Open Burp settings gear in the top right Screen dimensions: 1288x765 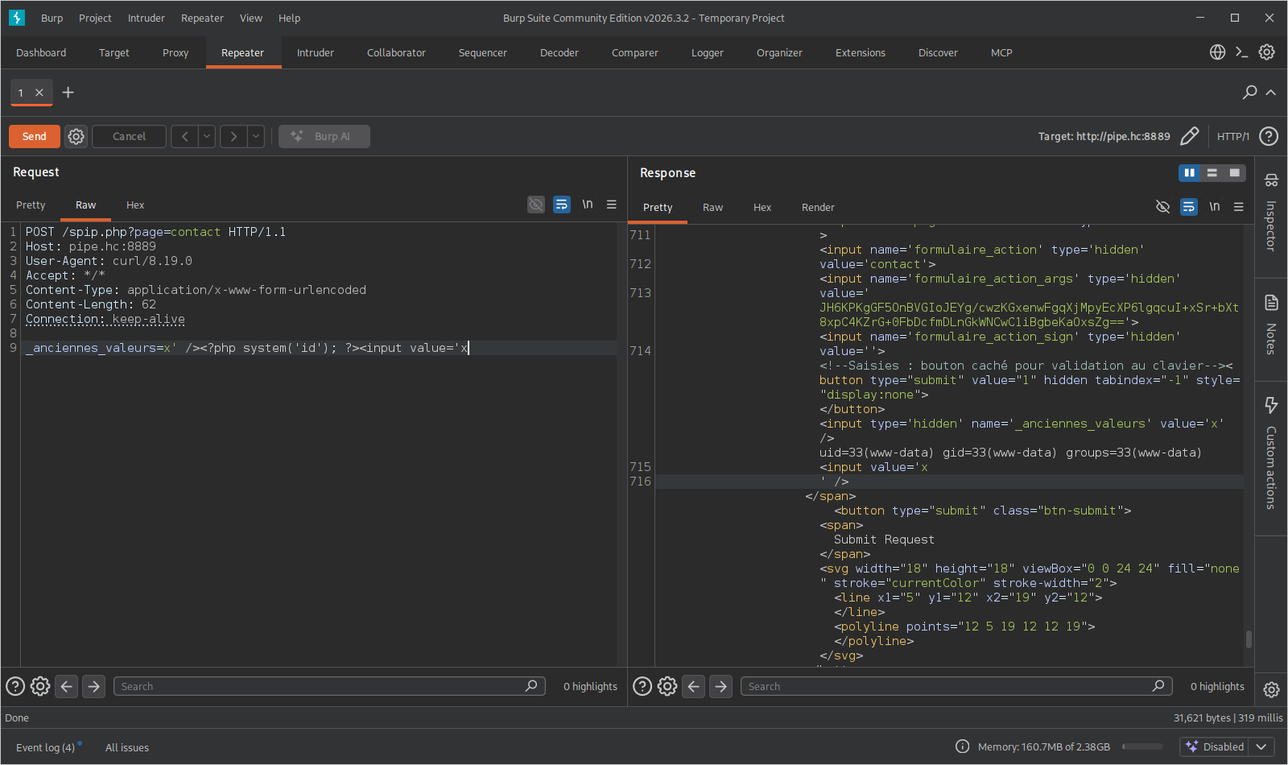[1266, 52]
